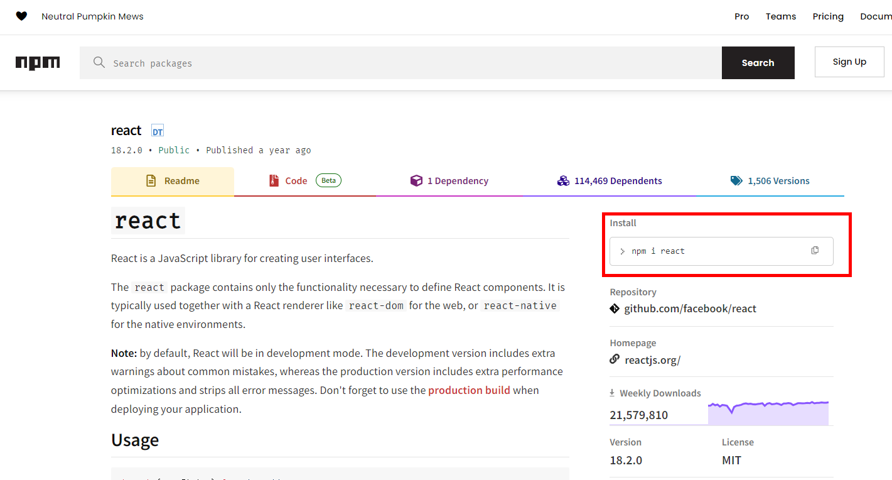Image resolution: width=892 pixels, height=480 pixels.
Task: Click the Published a year ago text
Action: [259, 150]
